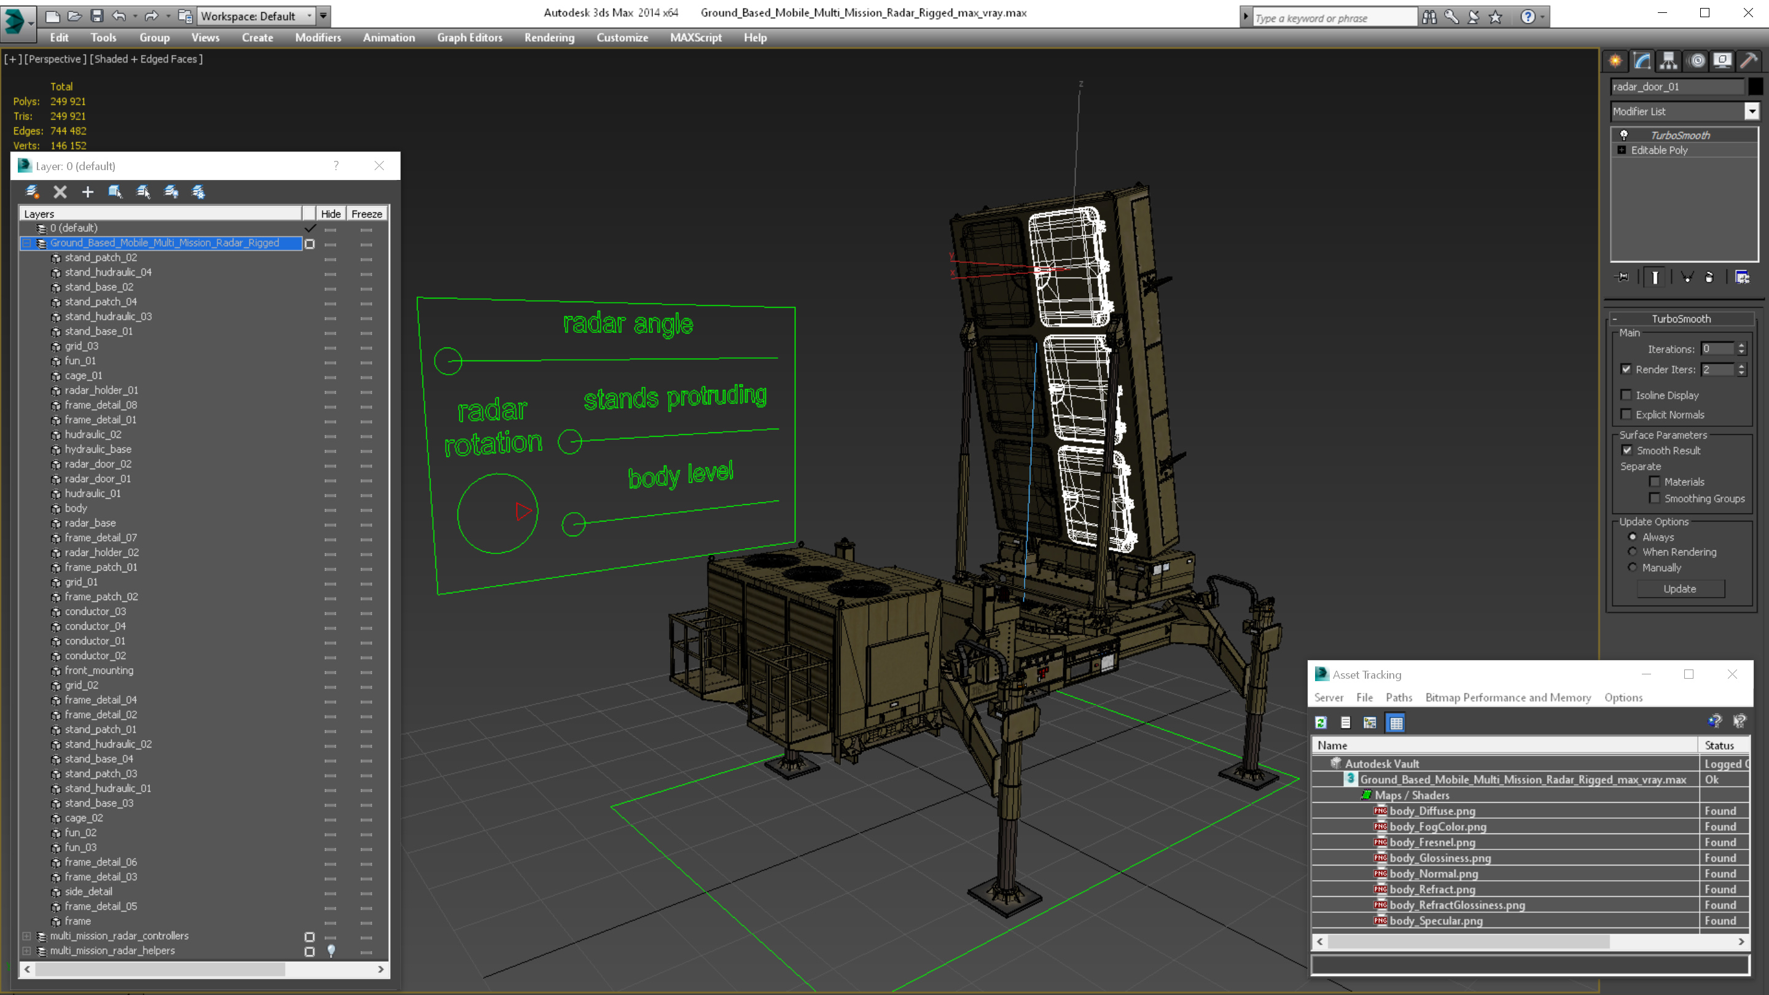The height and width of the screenshot is (995, 1769).
Task: Select the radar_base layer item
Action: pos(90,523)
